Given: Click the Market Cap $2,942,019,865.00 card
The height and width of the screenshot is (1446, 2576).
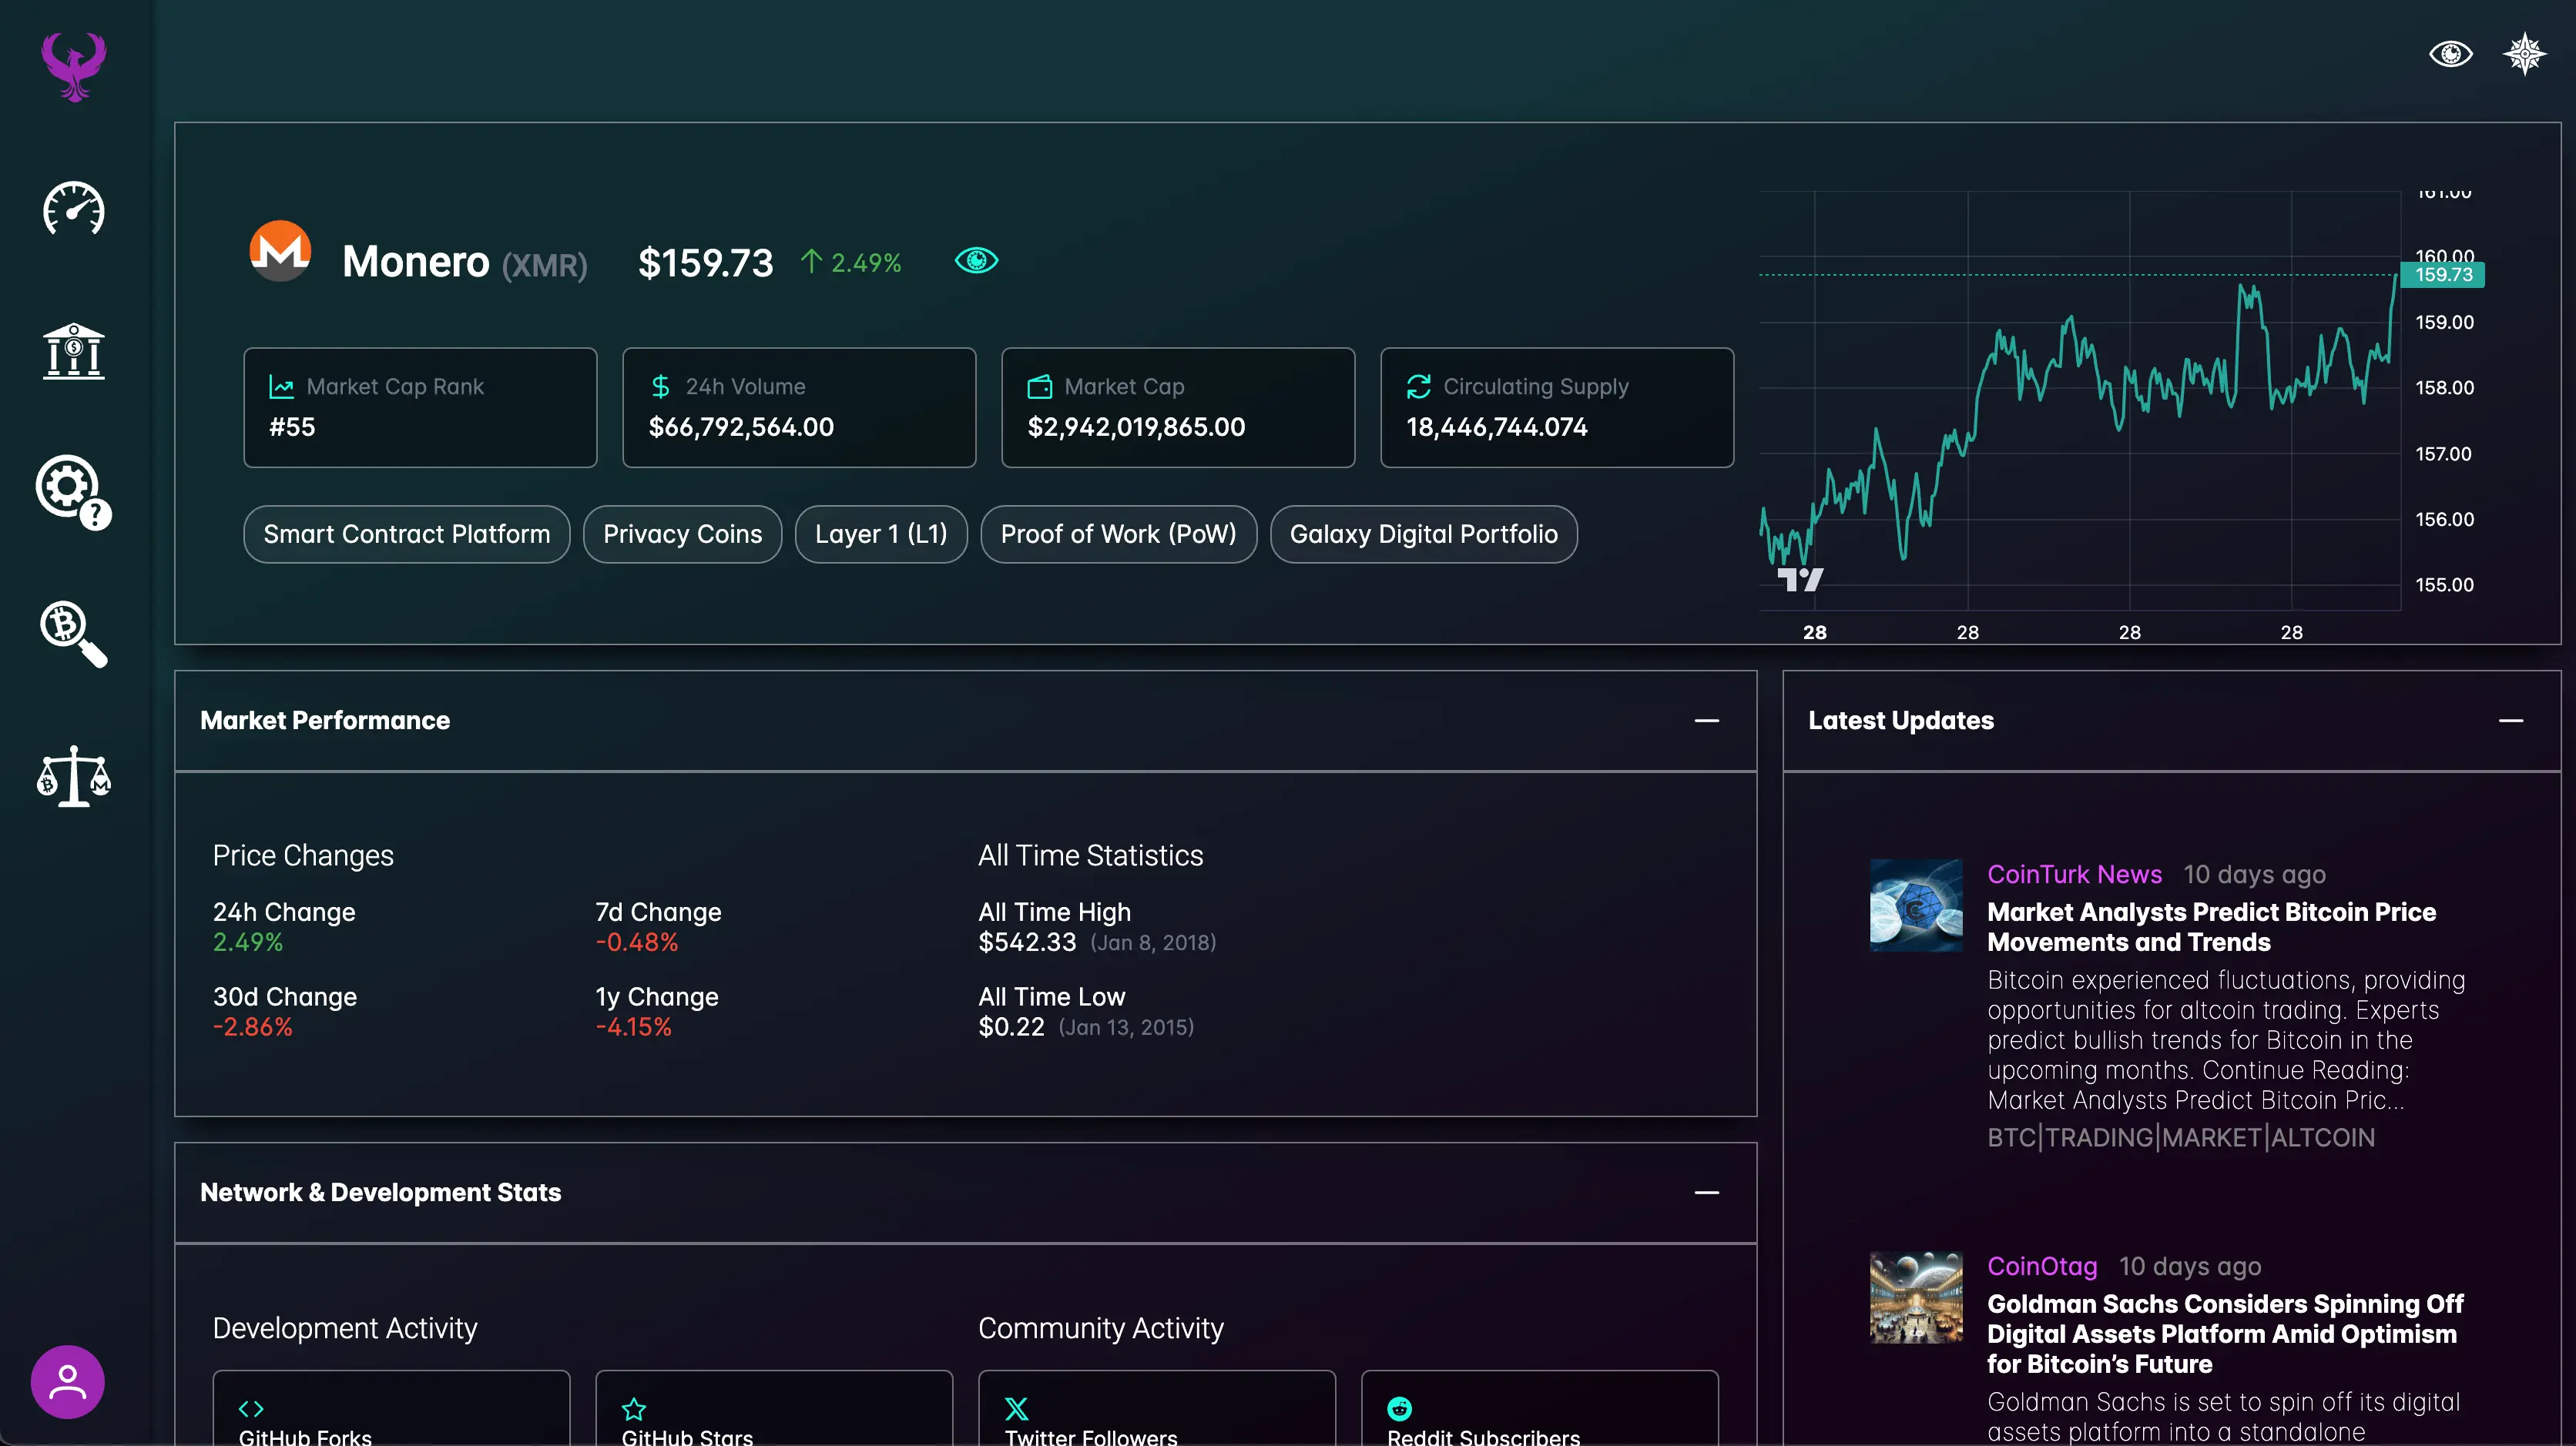Looking at the screenshot, I should pos(1178,408).
